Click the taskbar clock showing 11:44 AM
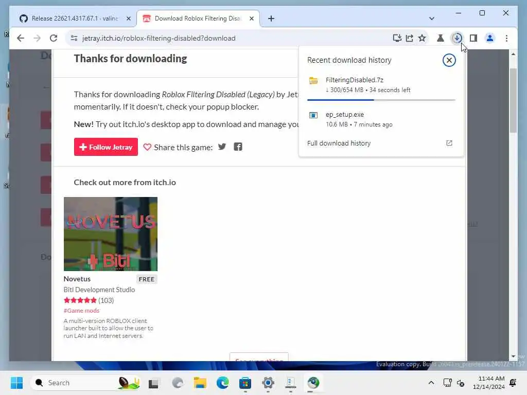This screenshot has width=527, height=395. [x=489, y=383]
